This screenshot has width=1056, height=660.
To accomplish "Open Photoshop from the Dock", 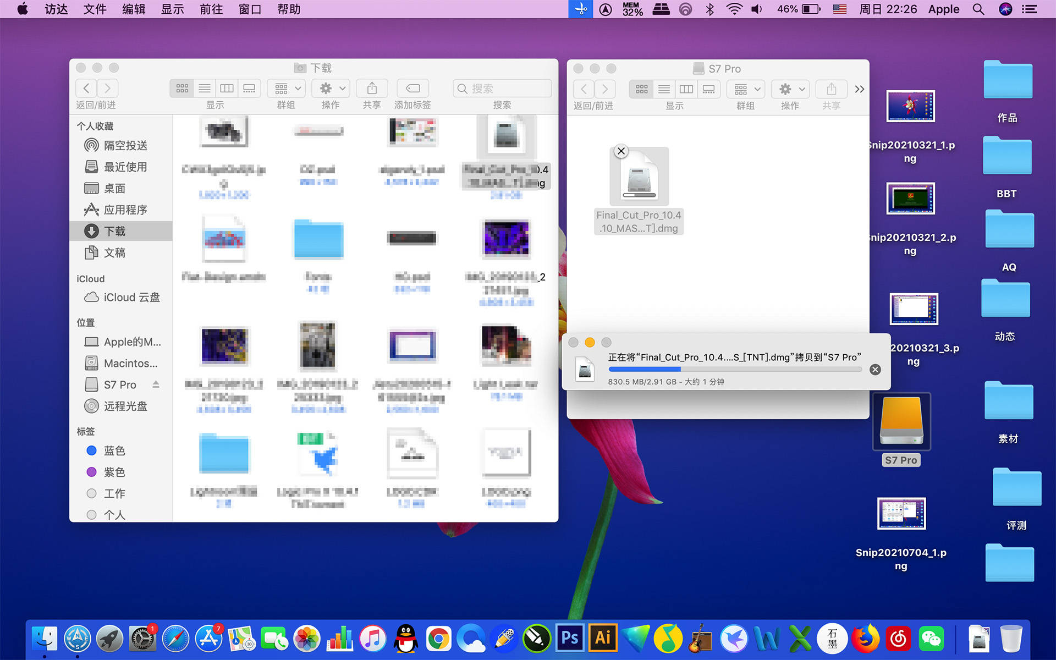I will [570, 639].
